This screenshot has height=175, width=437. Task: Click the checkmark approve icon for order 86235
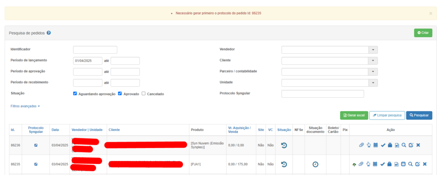[x=383, y=164]
